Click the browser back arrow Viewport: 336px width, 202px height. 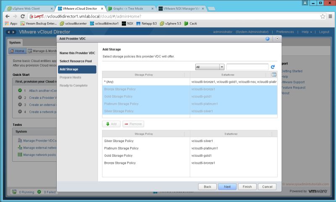point(8,16)
